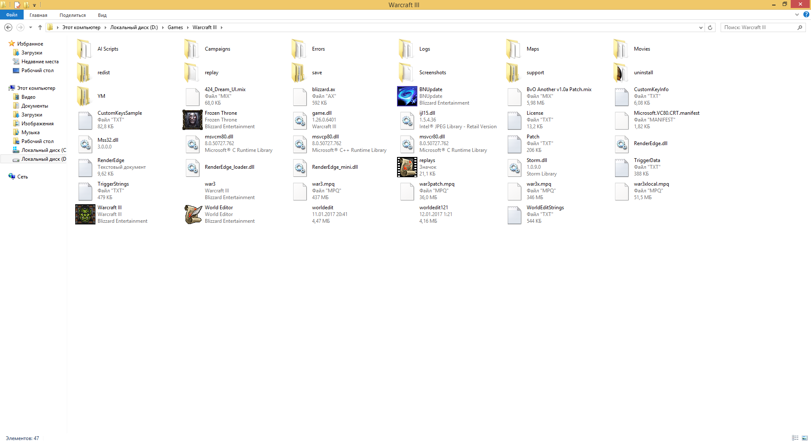
Task: Select the redist folder icon
Action: coord(84,73)
